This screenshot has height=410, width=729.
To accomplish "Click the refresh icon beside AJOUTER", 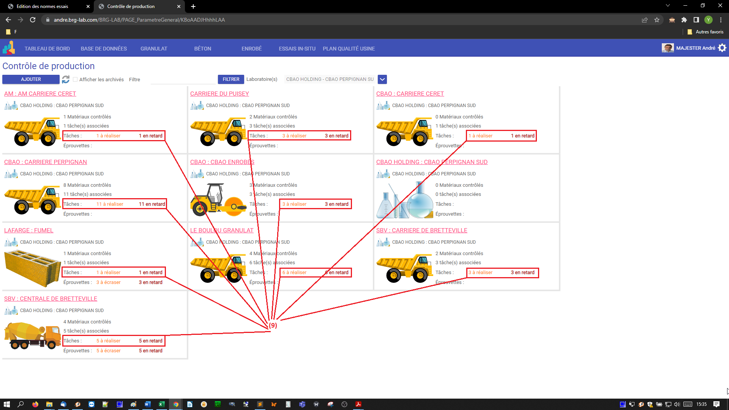I will point(66,79).
